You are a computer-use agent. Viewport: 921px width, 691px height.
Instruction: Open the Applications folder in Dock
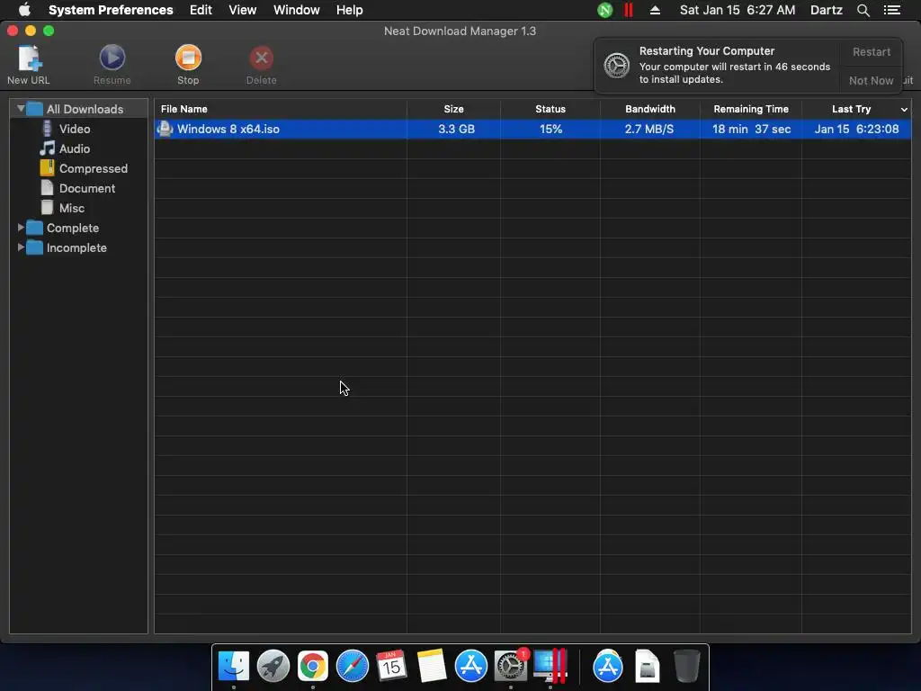click(x=608, y=667)
